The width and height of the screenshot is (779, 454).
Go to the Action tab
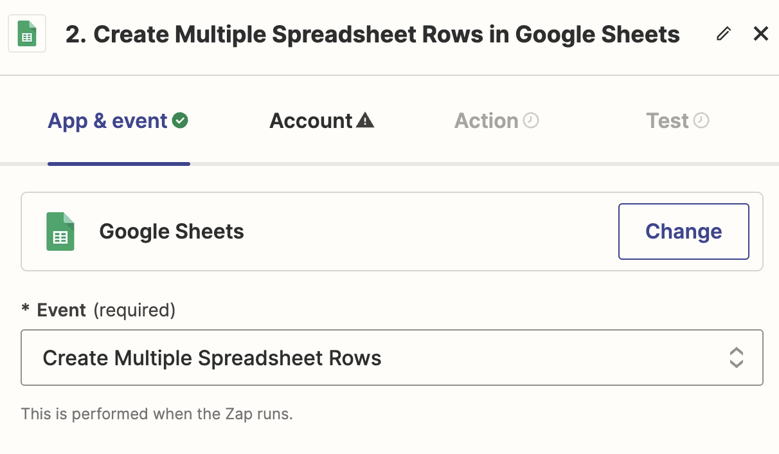[x=486, y=121]
